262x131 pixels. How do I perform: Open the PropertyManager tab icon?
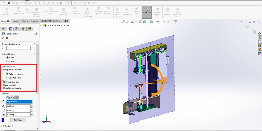coord(10,29)
